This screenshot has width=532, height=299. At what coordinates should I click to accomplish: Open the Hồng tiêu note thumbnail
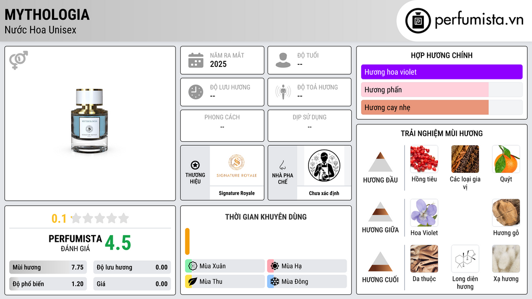pos(424,159)
